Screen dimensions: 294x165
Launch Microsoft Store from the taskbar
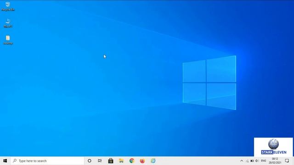(x=111, y=161)
